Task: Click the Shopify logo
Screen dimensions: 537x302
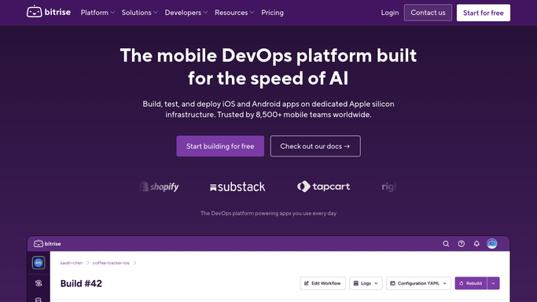Action: [x=159, y=186]
